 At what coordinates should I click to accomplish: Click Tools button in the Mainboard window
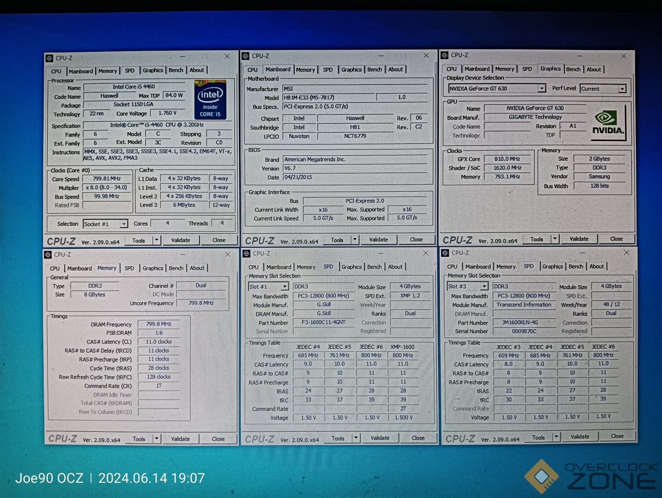(337, 240)
